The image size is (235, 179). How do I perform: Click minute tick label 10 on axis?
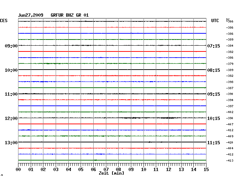point(144,170)
